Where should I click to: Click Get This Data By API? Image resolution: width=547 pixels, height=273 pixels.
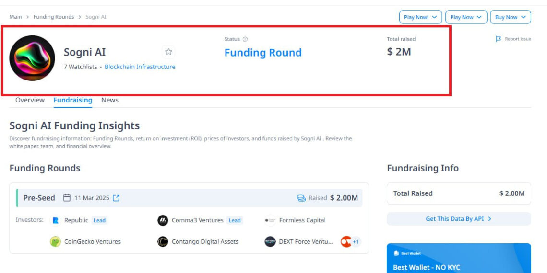[459, 219]
